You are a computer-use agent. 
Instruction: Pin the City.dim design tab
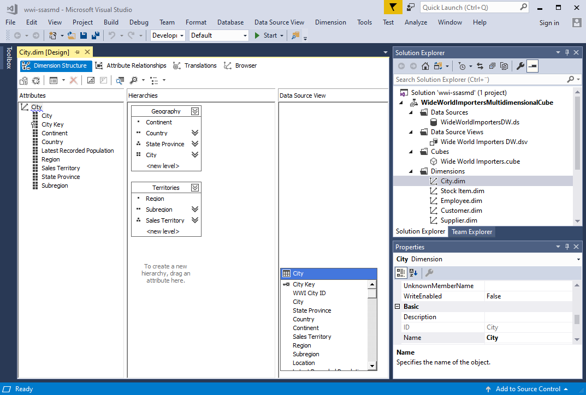click(x=77, y=52)
